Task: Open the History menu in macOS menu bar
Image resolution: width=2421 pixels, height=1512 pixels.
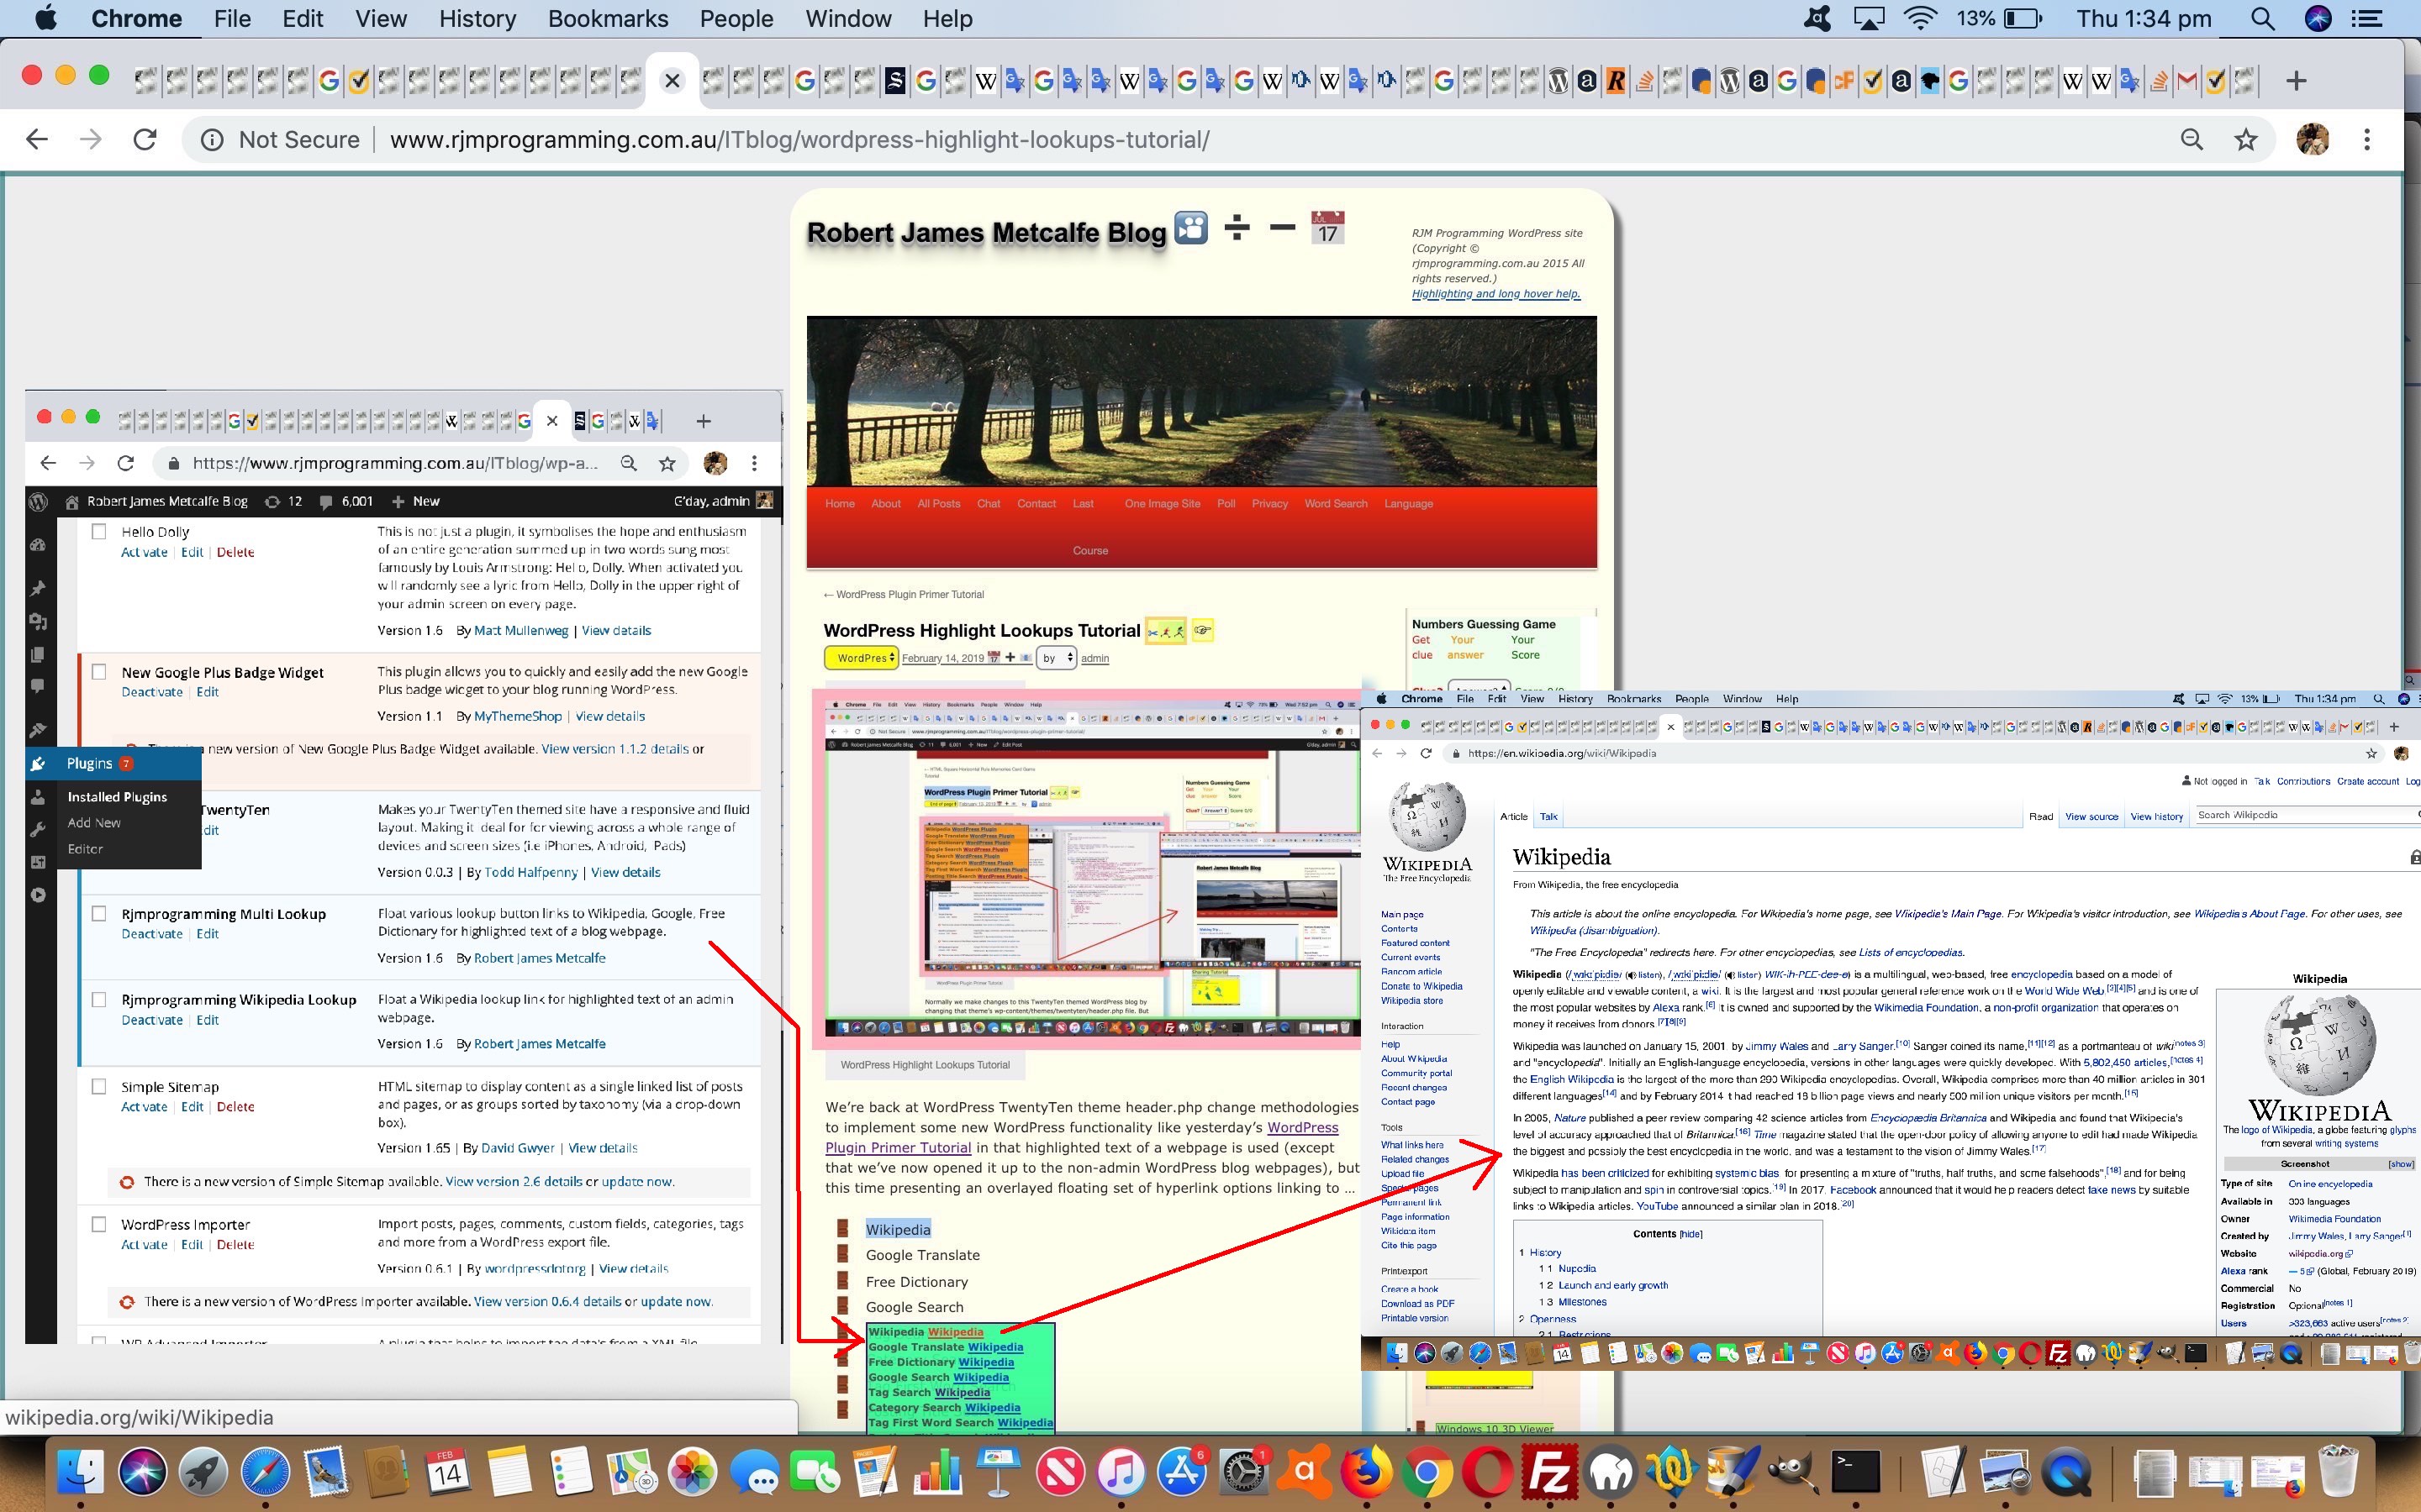Action: coord(477,19)
